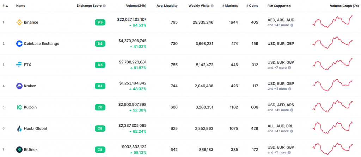Open the Kraken exchange link
This screenshot has height=157, width=361.
pyautogui.click(x=30, y=86)
